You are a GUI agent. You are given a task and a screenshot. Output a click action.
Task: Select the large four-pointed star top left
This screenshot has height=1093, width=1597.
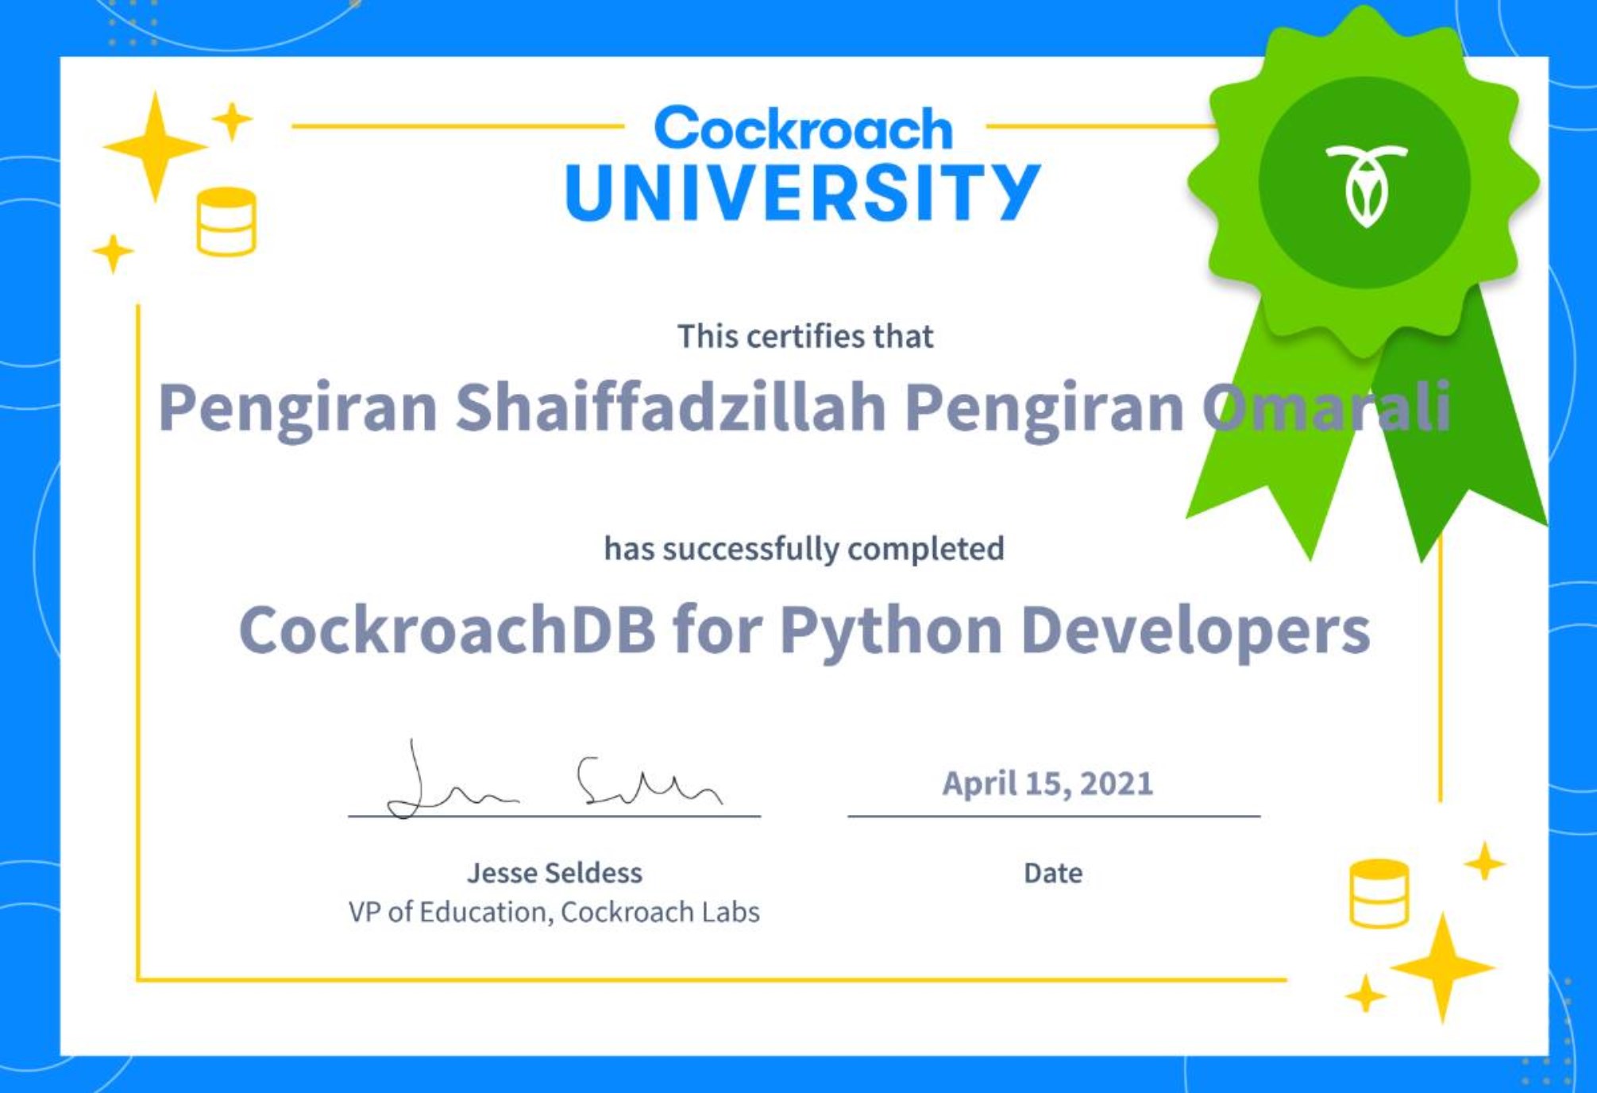click(x=156, y=147)
